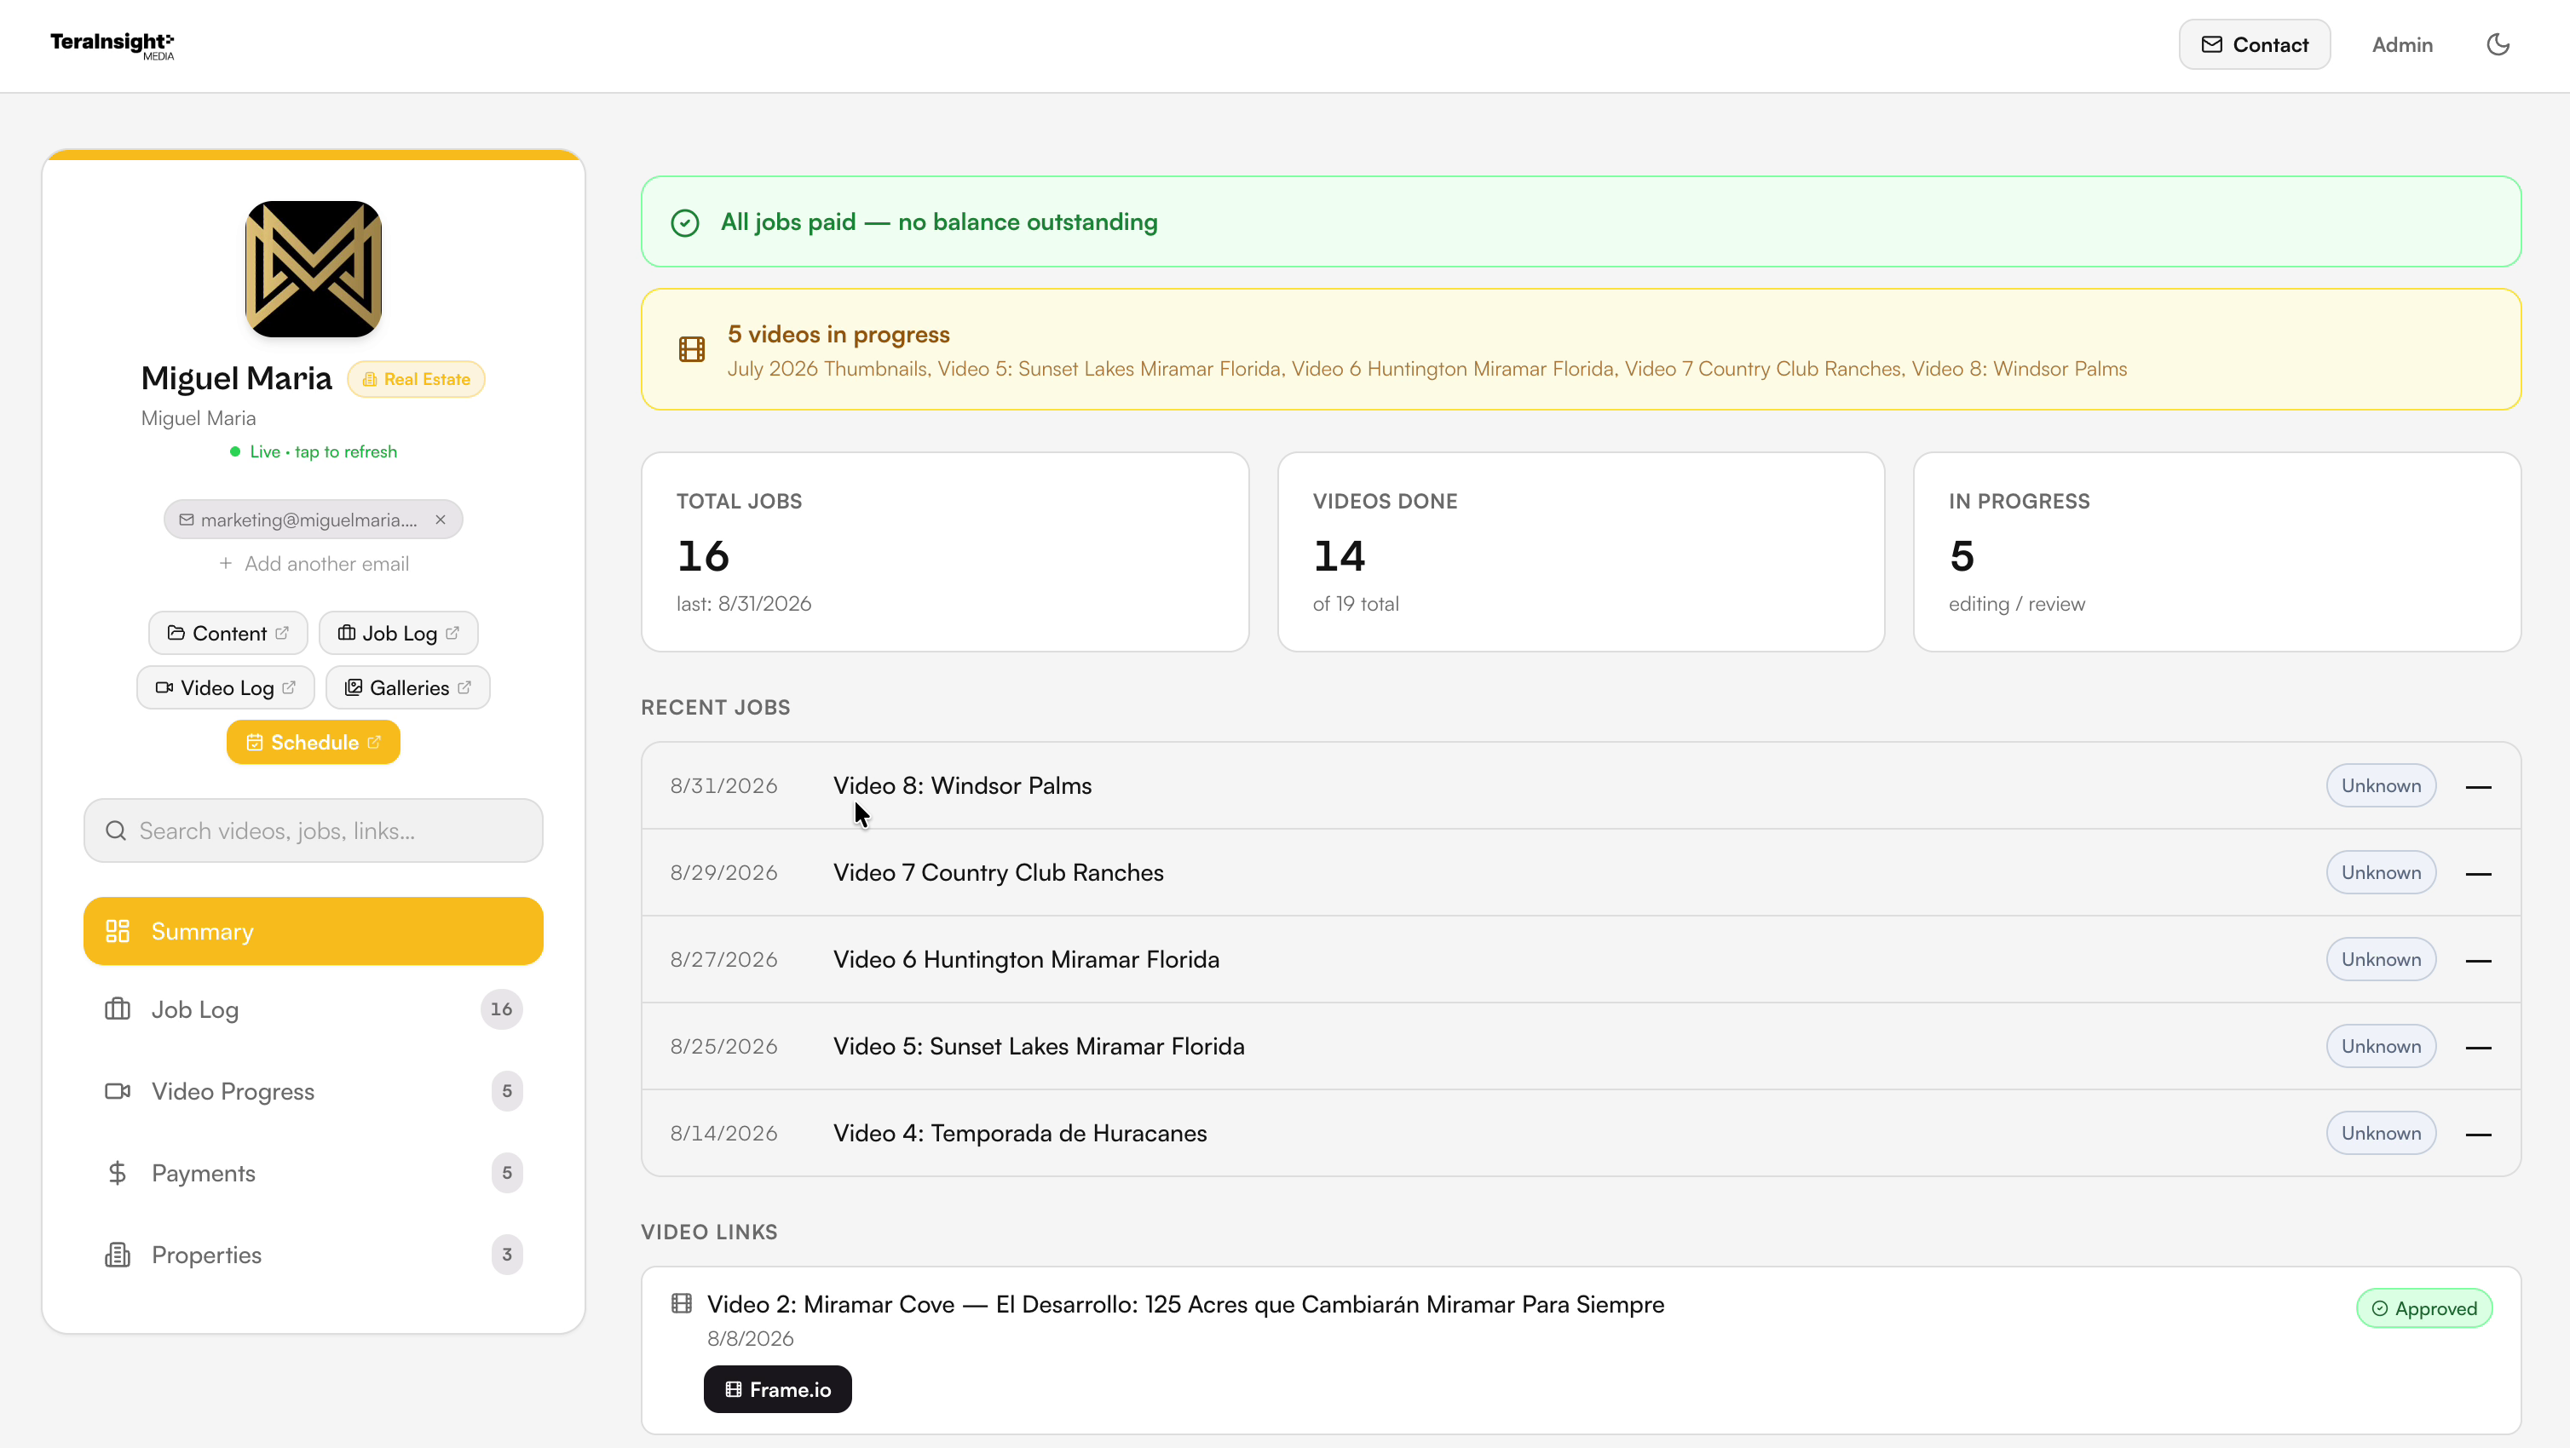Open the Contact button

tap(2255, 45)
